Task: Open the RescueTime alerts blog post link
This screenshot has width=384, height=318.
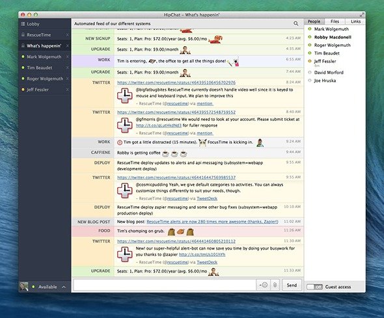Action: point(212,222)
